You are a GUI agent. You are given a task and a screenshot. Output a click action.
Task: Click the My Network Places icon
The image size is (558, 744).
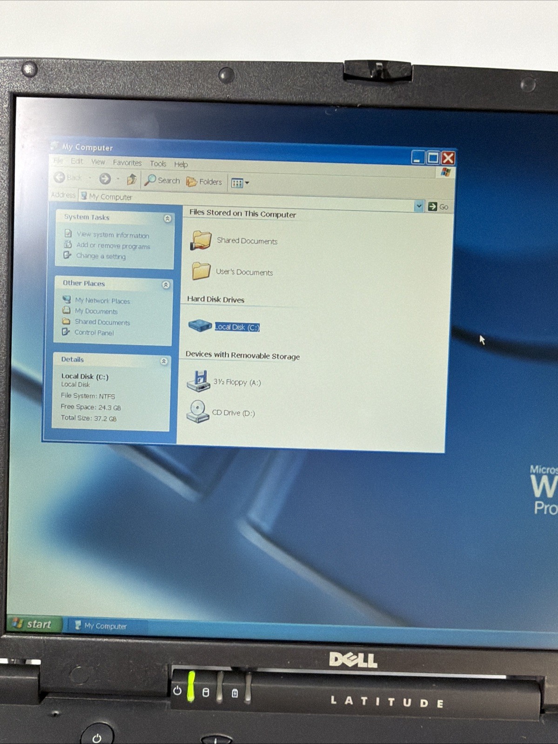coord(67,299)
